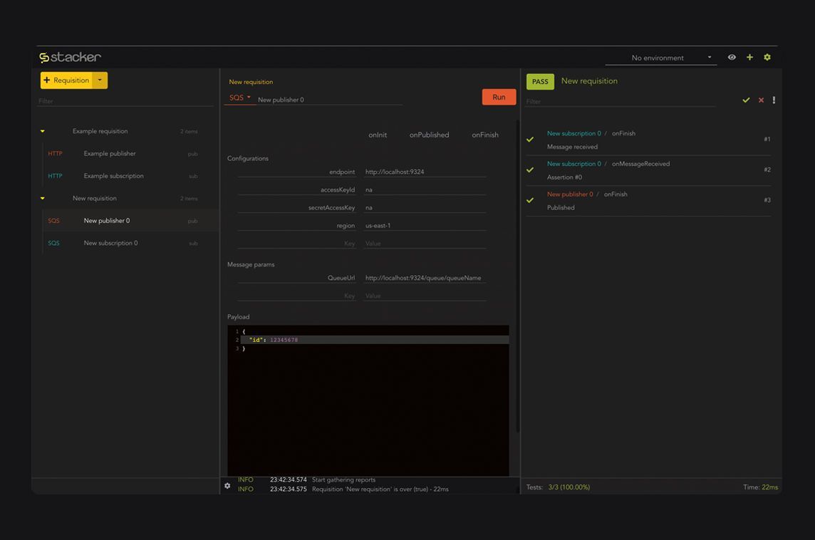This screenshot has width=815, height=540.
Task: Switch to the onPublished tab
Action: coord(429,135)
